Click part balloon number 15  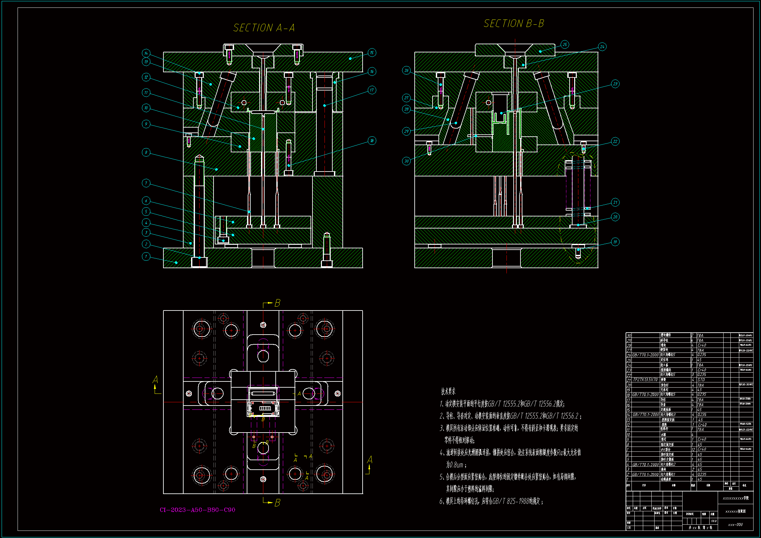pos(372,53)
